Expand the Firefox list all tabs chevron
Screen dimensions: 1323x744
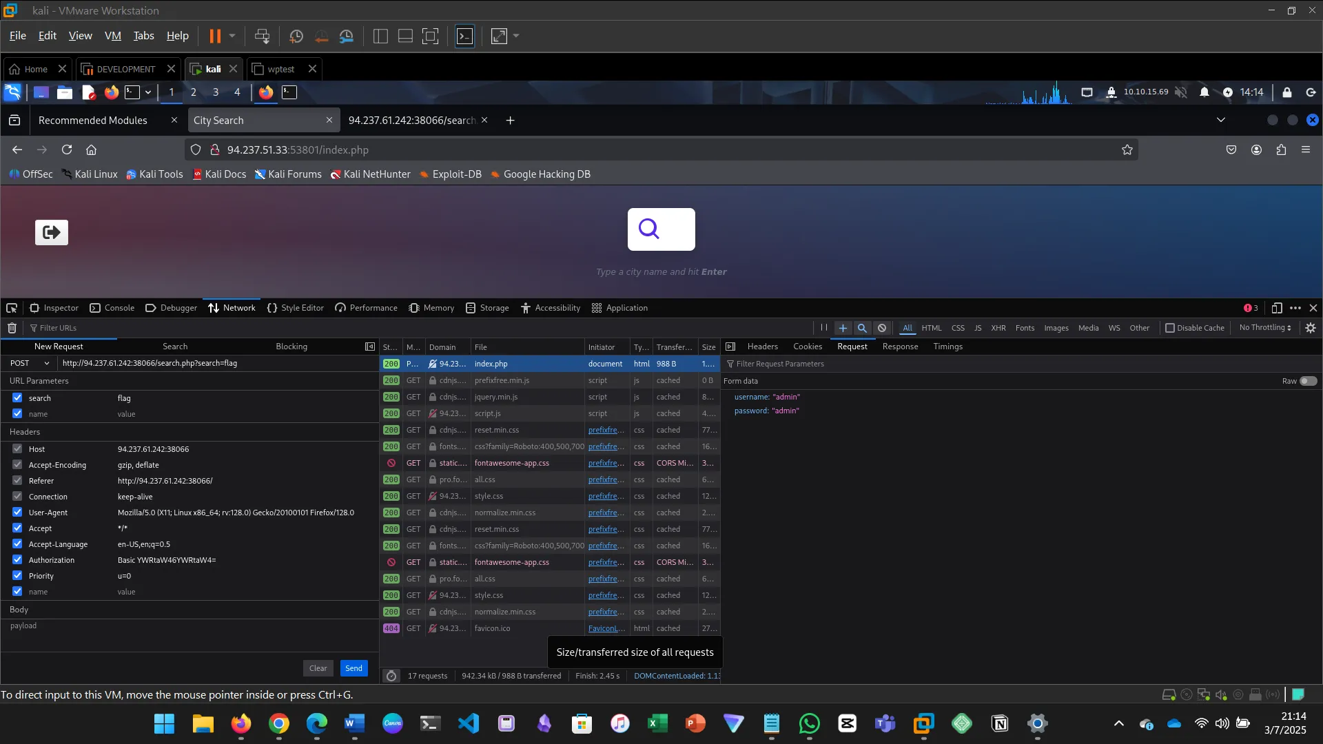point(1221,120)
